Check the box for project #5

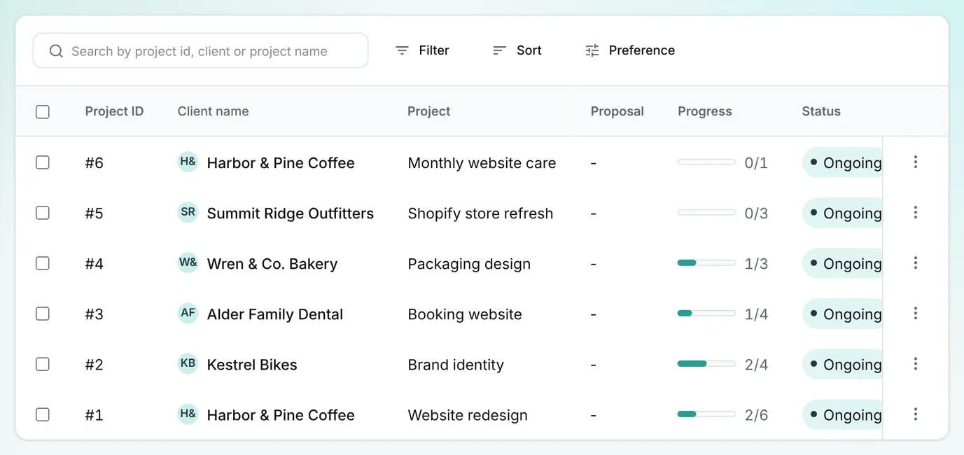(x=43, y=213)
